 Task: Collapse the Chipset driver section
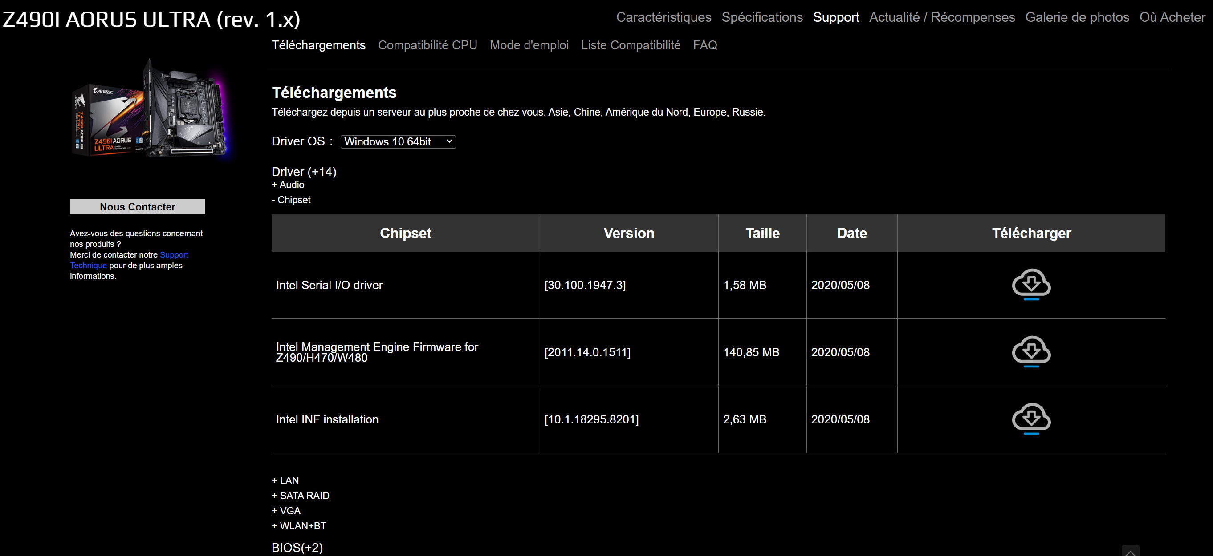click(x=291, y=200)
